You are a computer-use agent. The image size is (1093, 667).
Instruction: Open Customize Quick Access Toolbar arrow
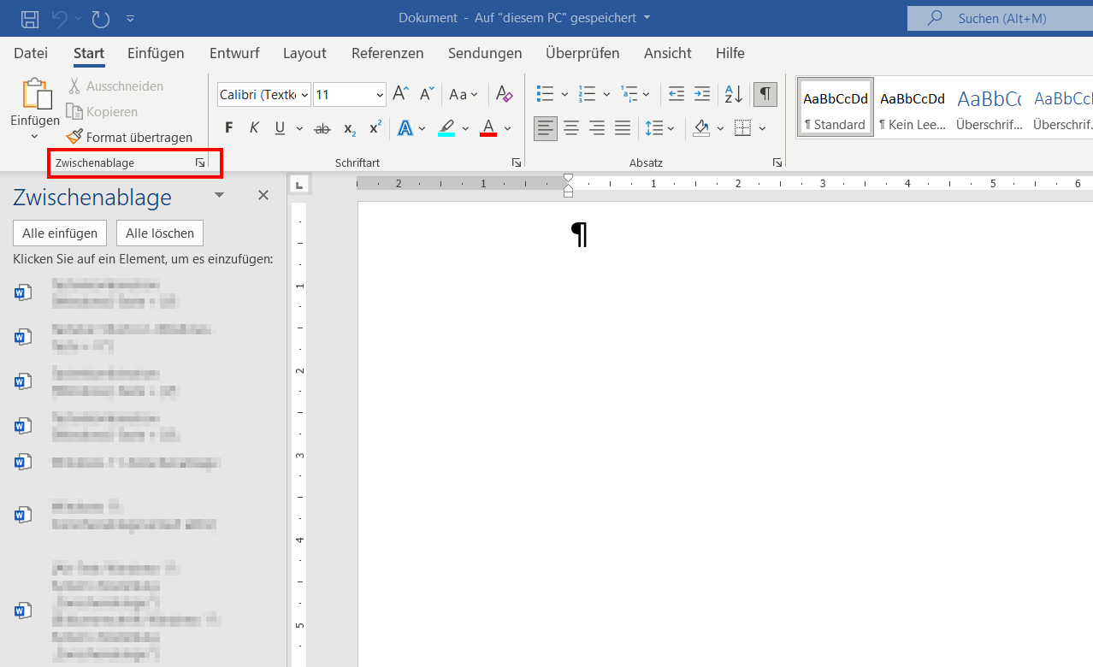130,18
